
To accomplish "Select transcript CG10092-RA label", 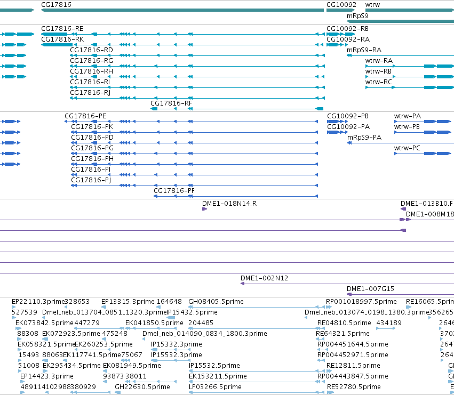I will pyautogui.click(x=348, y=39).
